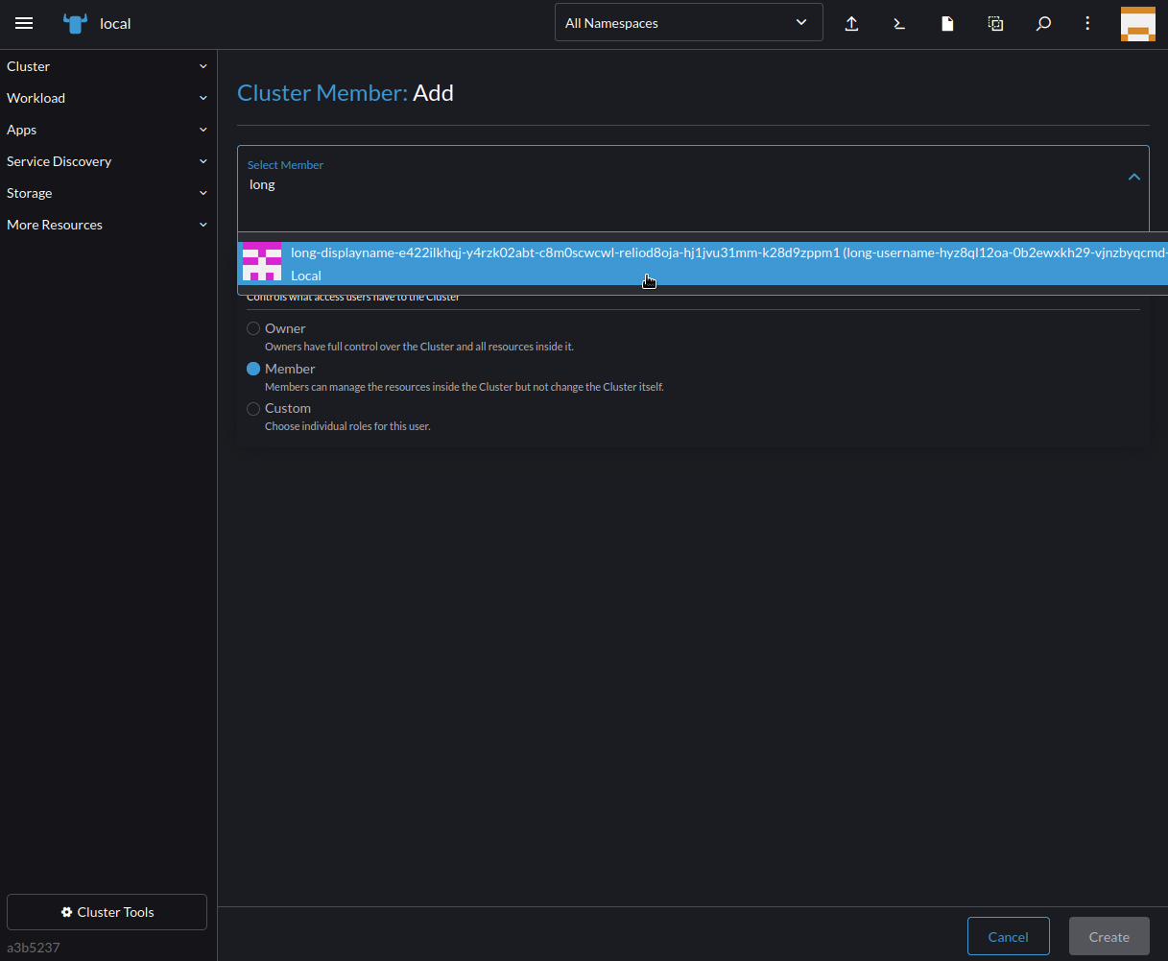Screen dimensions: 1168x961
Task: Open Cluster Tools at sidebar bottom
Action: [x=107, y=911]
